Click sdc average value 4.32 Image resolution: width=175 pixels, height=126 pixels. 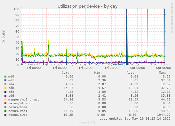[134, 92]
